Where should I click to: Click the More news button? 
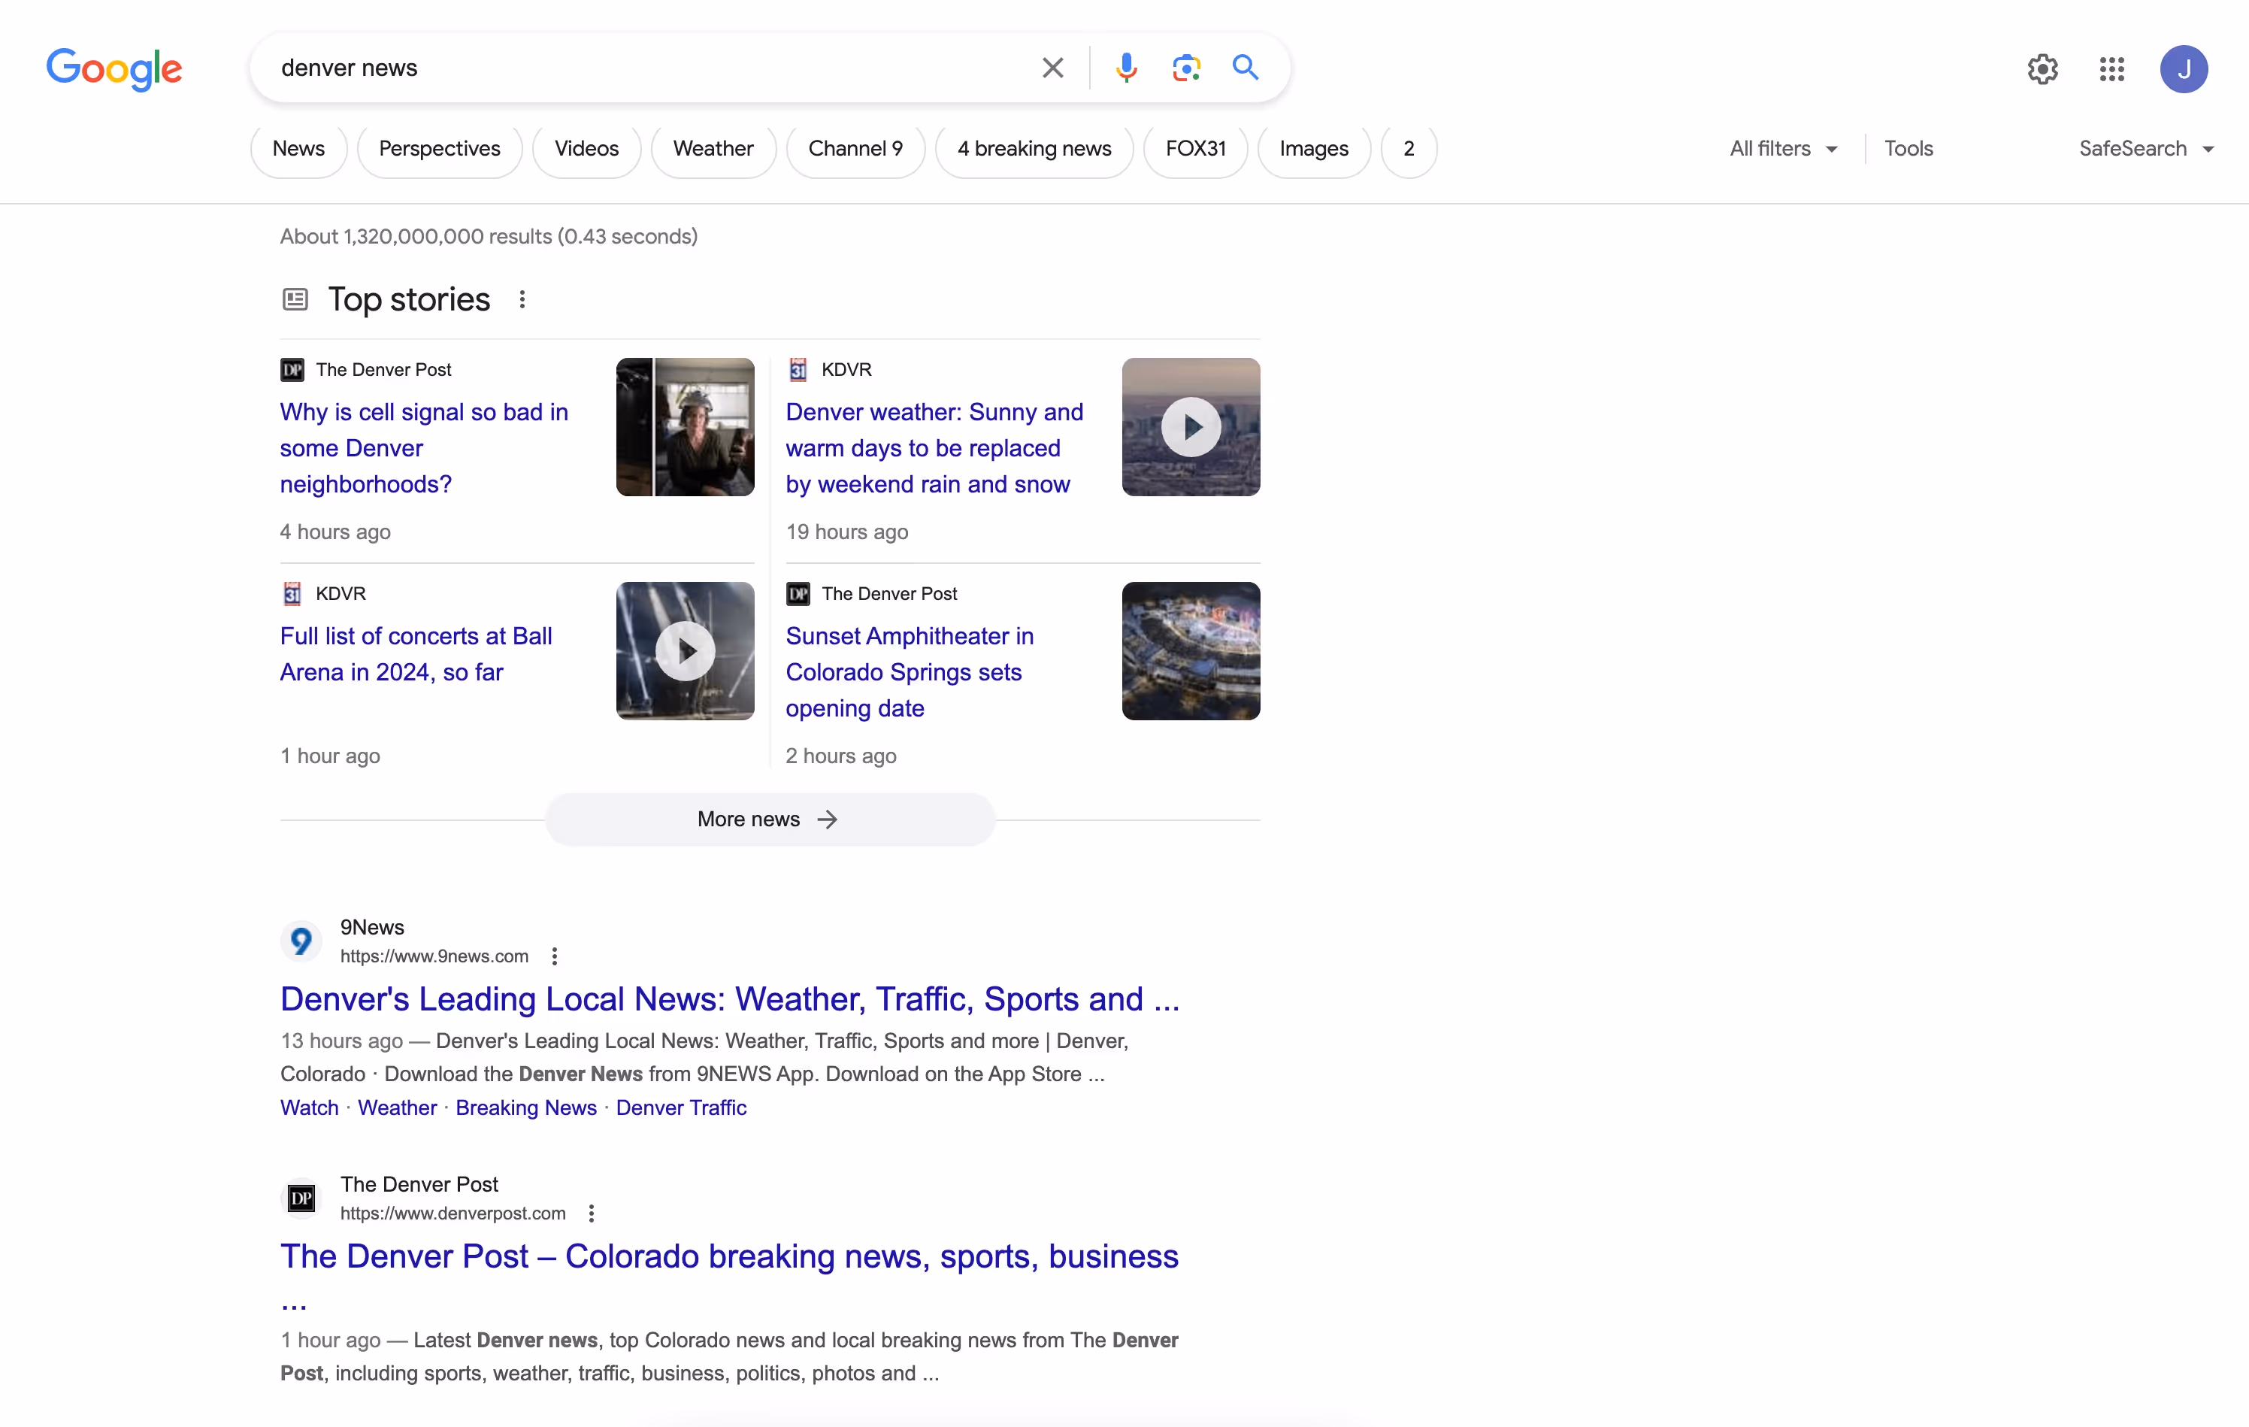769,819
